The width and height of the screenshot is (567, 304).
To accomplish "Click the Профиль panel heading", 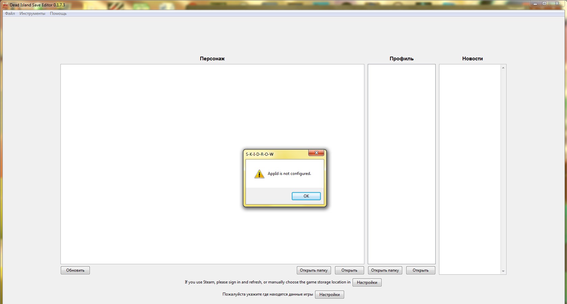I will click(x=402, y=59).
